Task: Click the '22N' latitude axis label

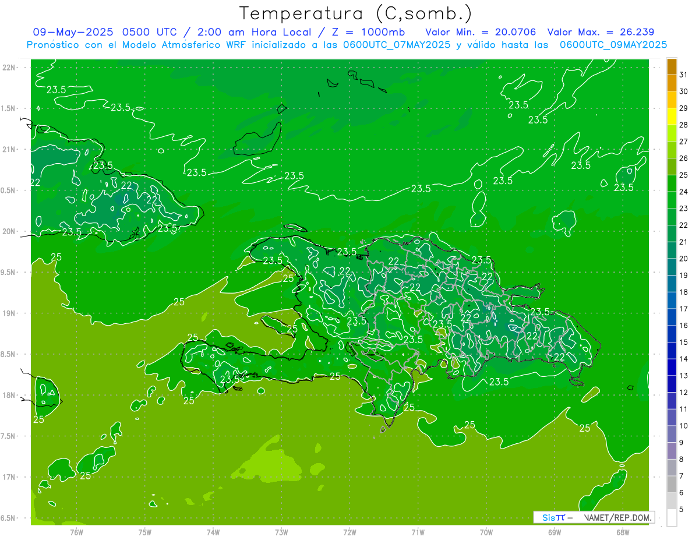Action: (x=9, y=68)
